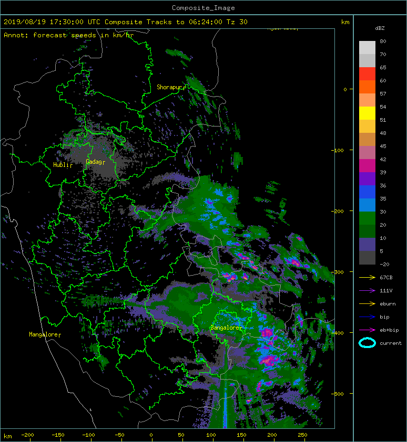Click the 48 value on the dBZ scale

point(383,133)
